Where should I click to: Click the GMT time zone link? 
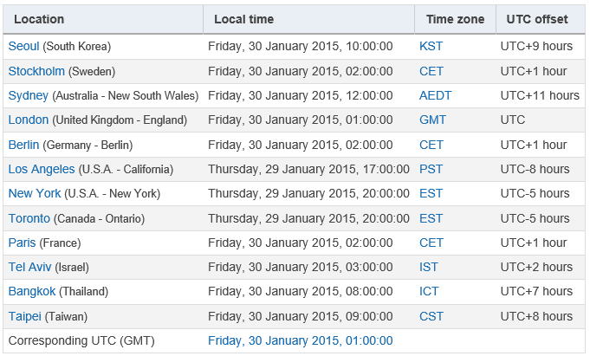[x=432, y=120]
